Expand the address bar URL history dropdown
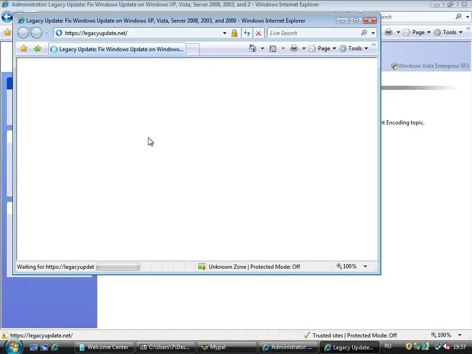 224,33
